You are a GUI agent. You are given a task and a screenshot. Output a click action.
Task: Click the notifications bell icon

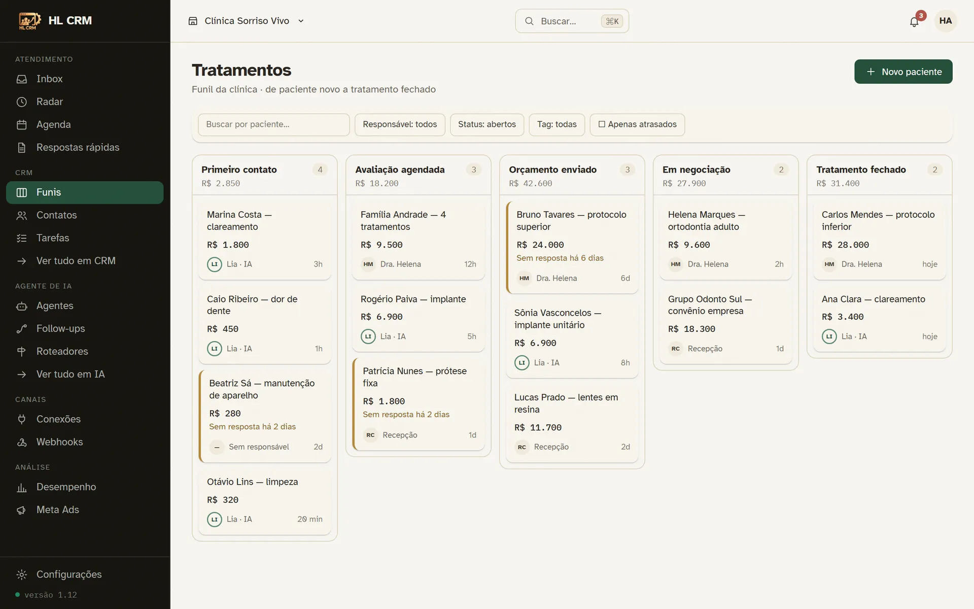point(914,22)
